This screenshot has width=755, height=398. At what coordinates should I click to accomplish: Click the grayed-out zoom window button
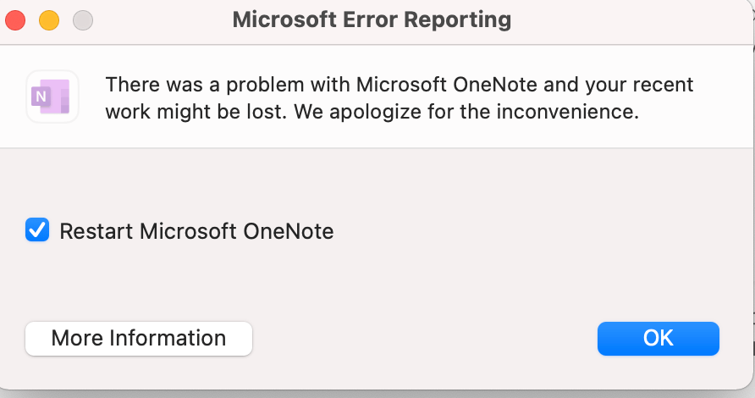tap(82, 19)
